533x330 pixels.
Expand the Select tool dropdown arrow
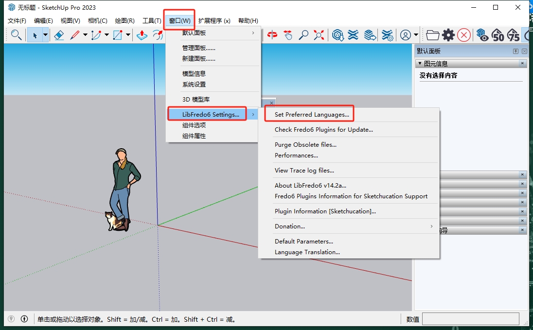point(45,35)
